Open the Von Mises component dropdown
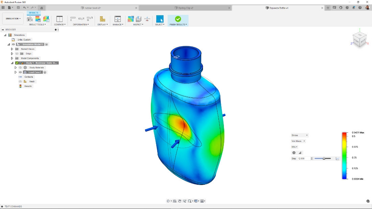Screen dimensions: 372x209 click(x=298, y=141)
